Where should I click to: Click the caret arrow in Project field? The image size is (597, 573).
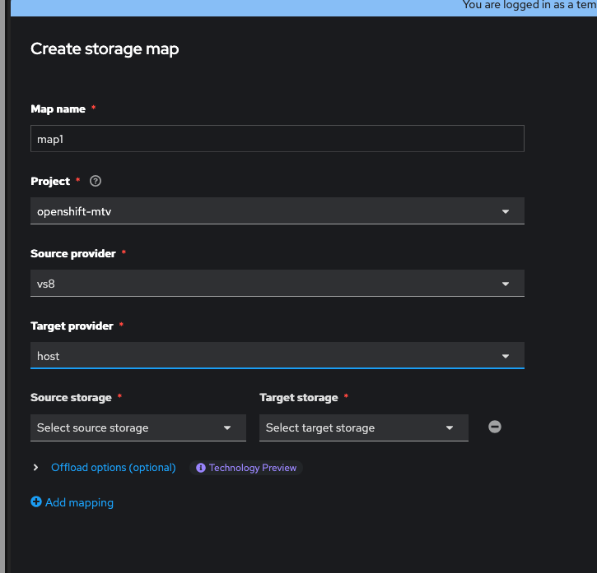tap(506, 211)
